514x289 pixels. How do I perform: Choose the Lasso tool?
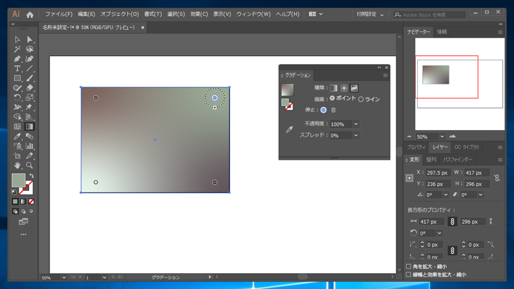click(x=30, y=49)
